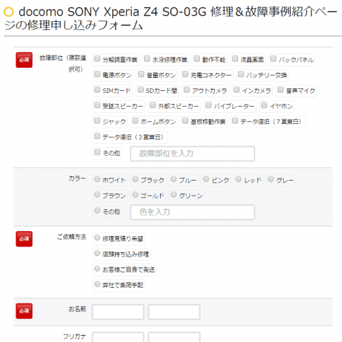
Task: Check the 分解調査作業 checkbox
Action: coord(97,59)
